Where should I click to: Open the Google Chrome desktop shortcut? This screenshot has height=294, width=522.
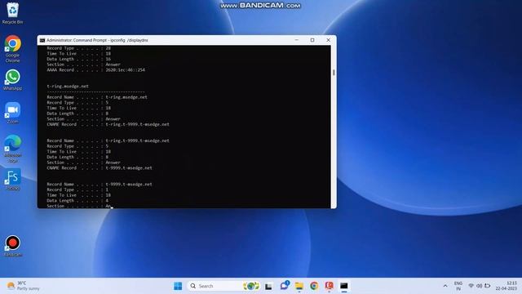click(x=13, y=49)
